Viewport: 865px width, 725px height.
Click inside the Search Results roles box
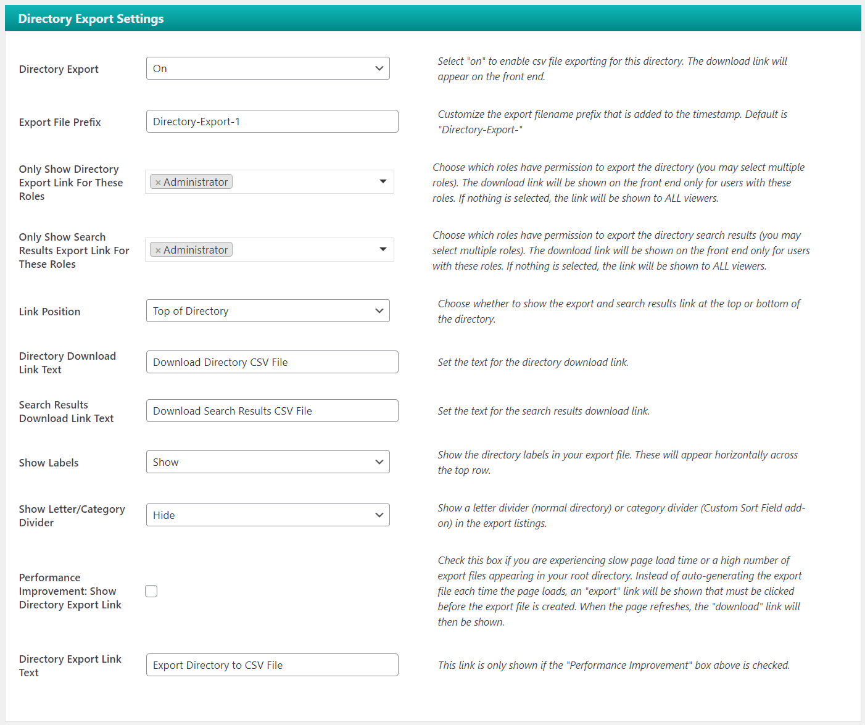point(302,250)
